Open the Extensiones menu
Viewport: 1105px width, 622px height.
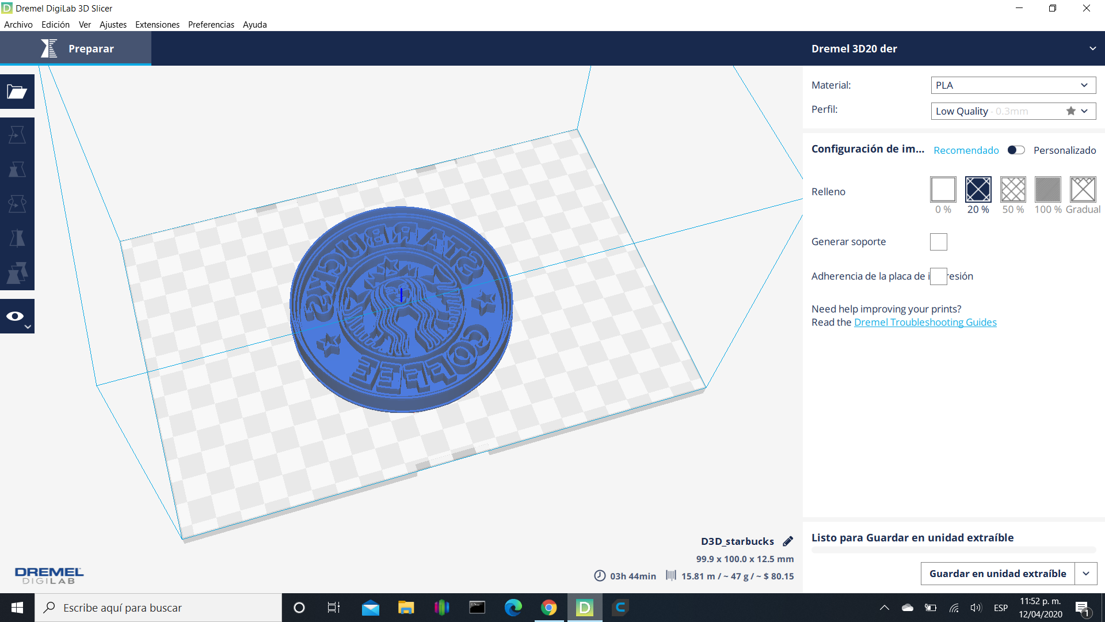point(157,25)
